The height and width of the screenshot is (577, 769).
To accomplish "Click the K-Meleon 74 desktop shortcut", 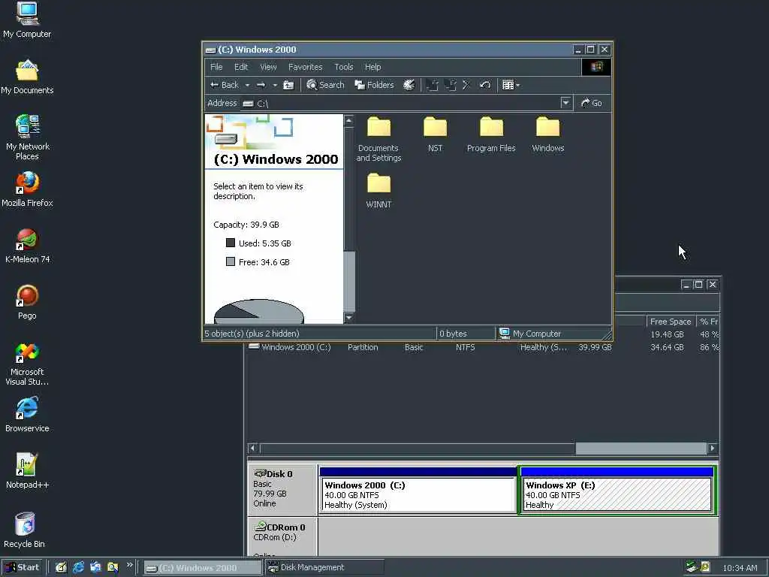I will pos(27,246).
